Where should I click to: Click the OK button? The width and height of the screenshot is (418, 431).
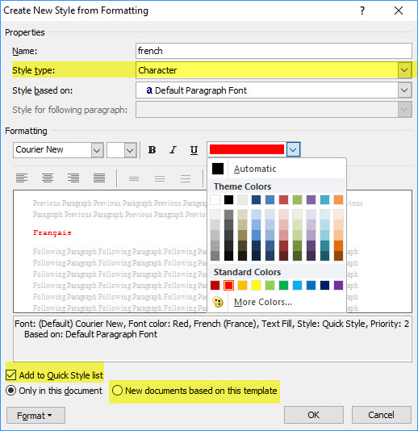click(x=314, y=415)
